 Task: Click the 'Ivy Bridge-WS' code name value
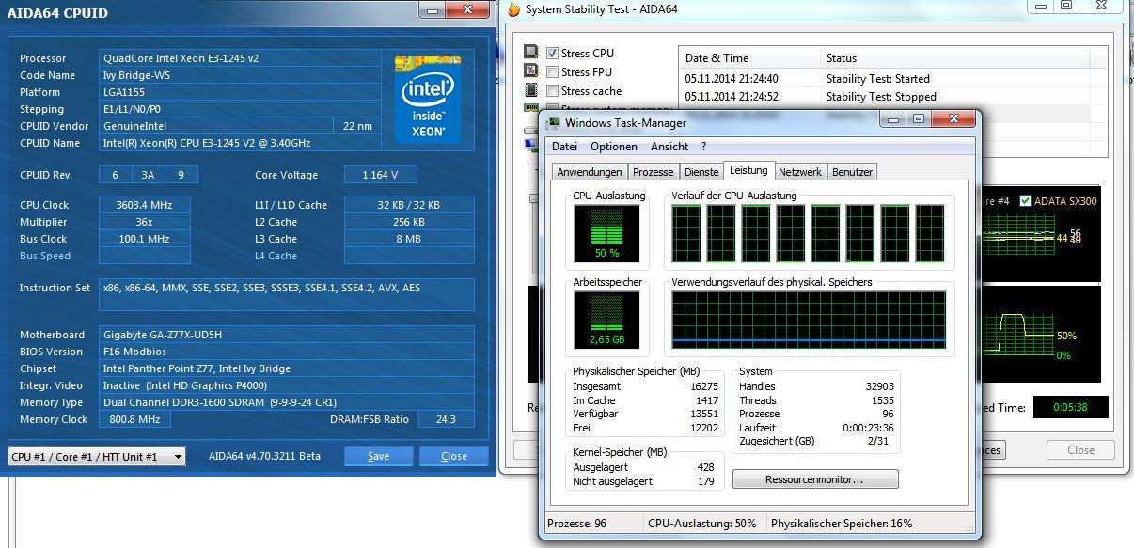(x=240, y=75)
